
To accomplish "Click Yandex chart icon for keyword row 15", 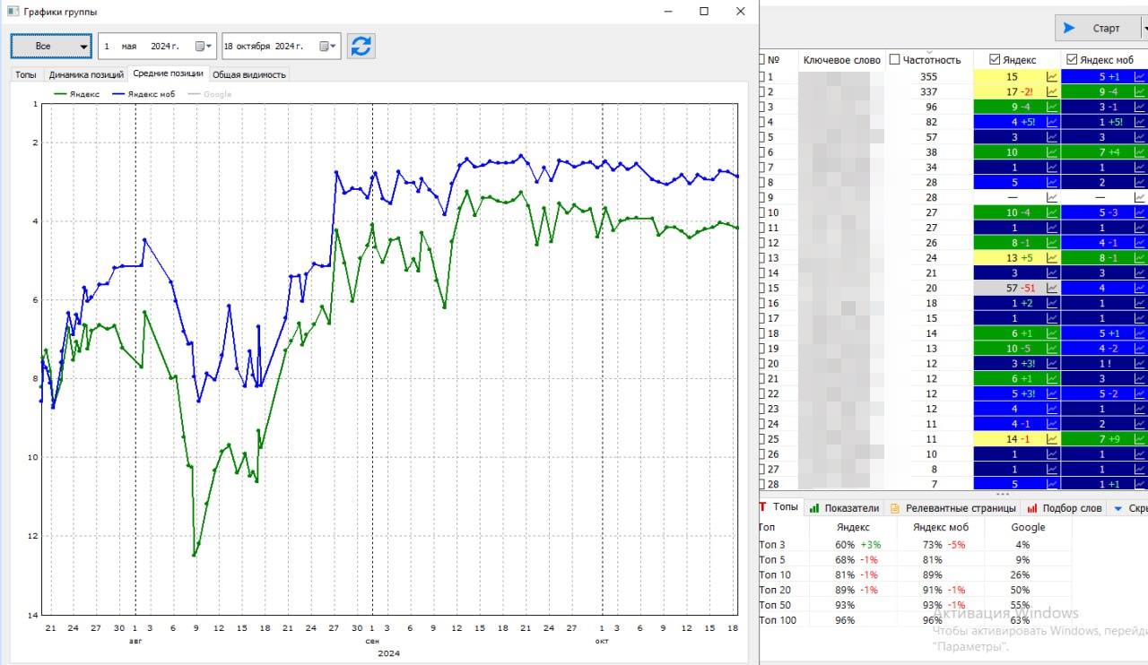I will pos(1053,289).
